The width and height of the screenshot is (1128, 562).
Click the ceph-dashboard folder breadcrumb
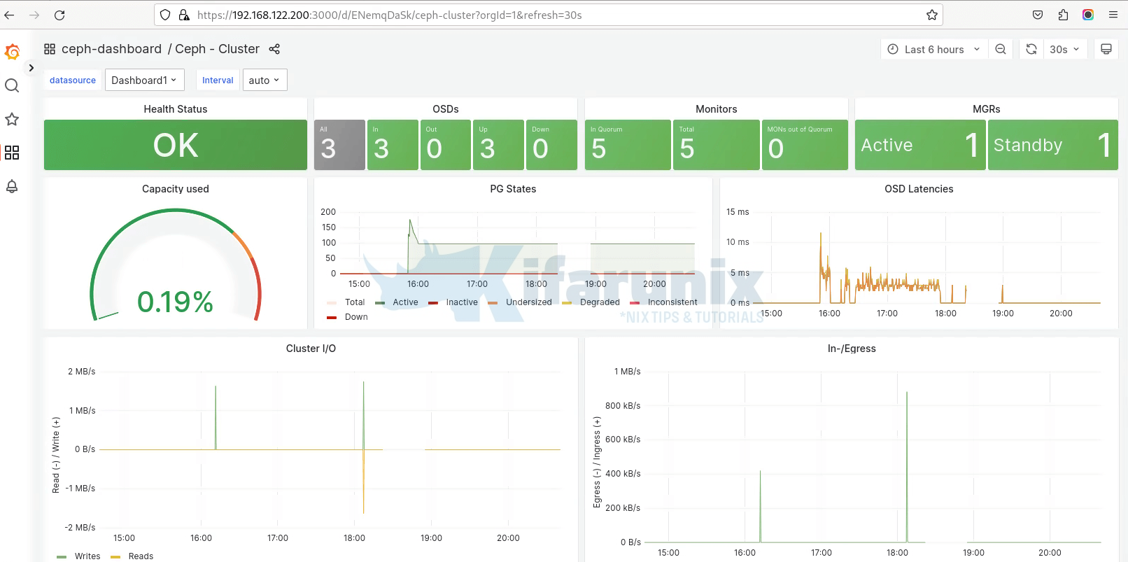[111, 49]
